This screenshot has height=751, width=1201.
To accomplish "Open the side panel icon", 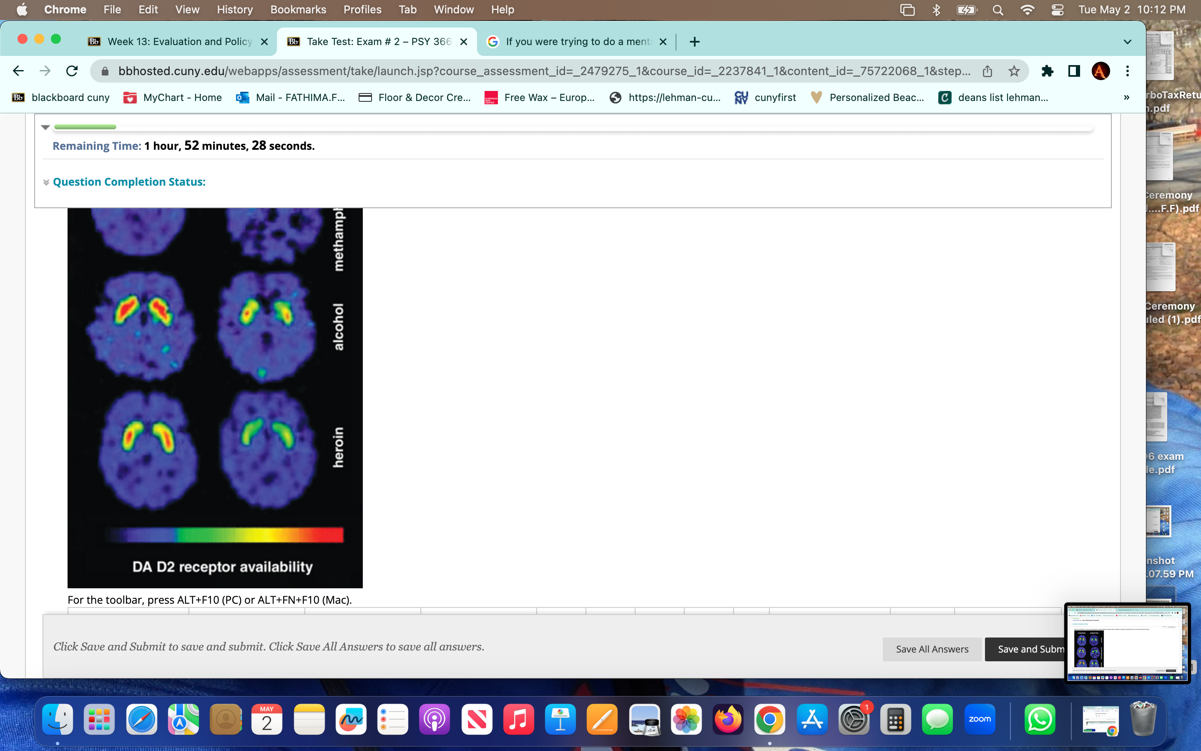I will [1074, 71].
